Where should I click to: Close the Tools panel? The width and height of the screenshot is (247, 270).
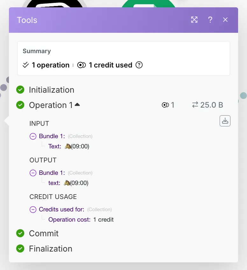click(225, 20)
